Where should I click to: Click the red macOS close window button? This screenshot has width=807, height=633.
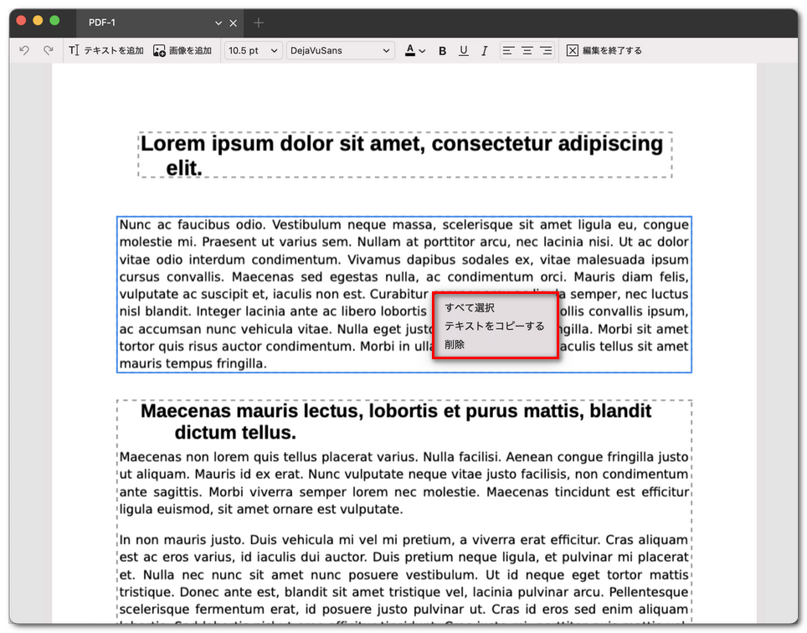click(21, 21)
